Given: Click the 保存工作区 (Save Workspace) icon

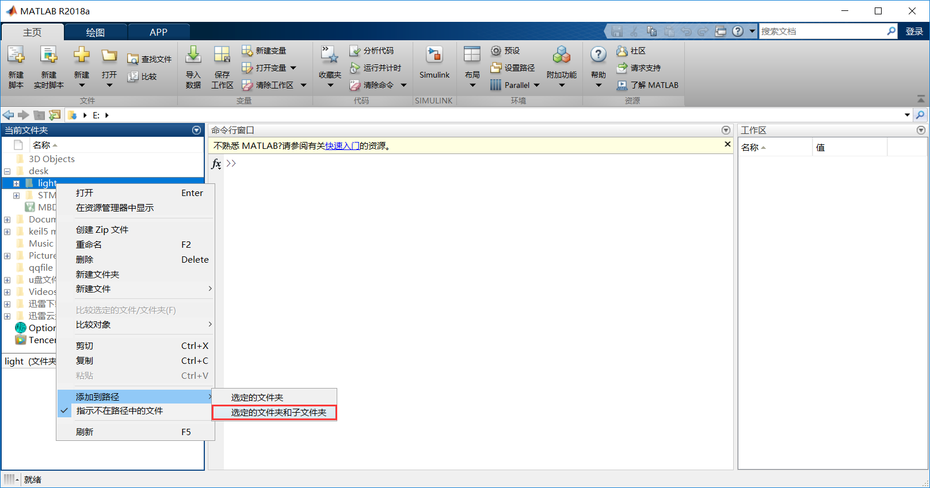Looking at the screenshot, I should [x=222, y=55].
